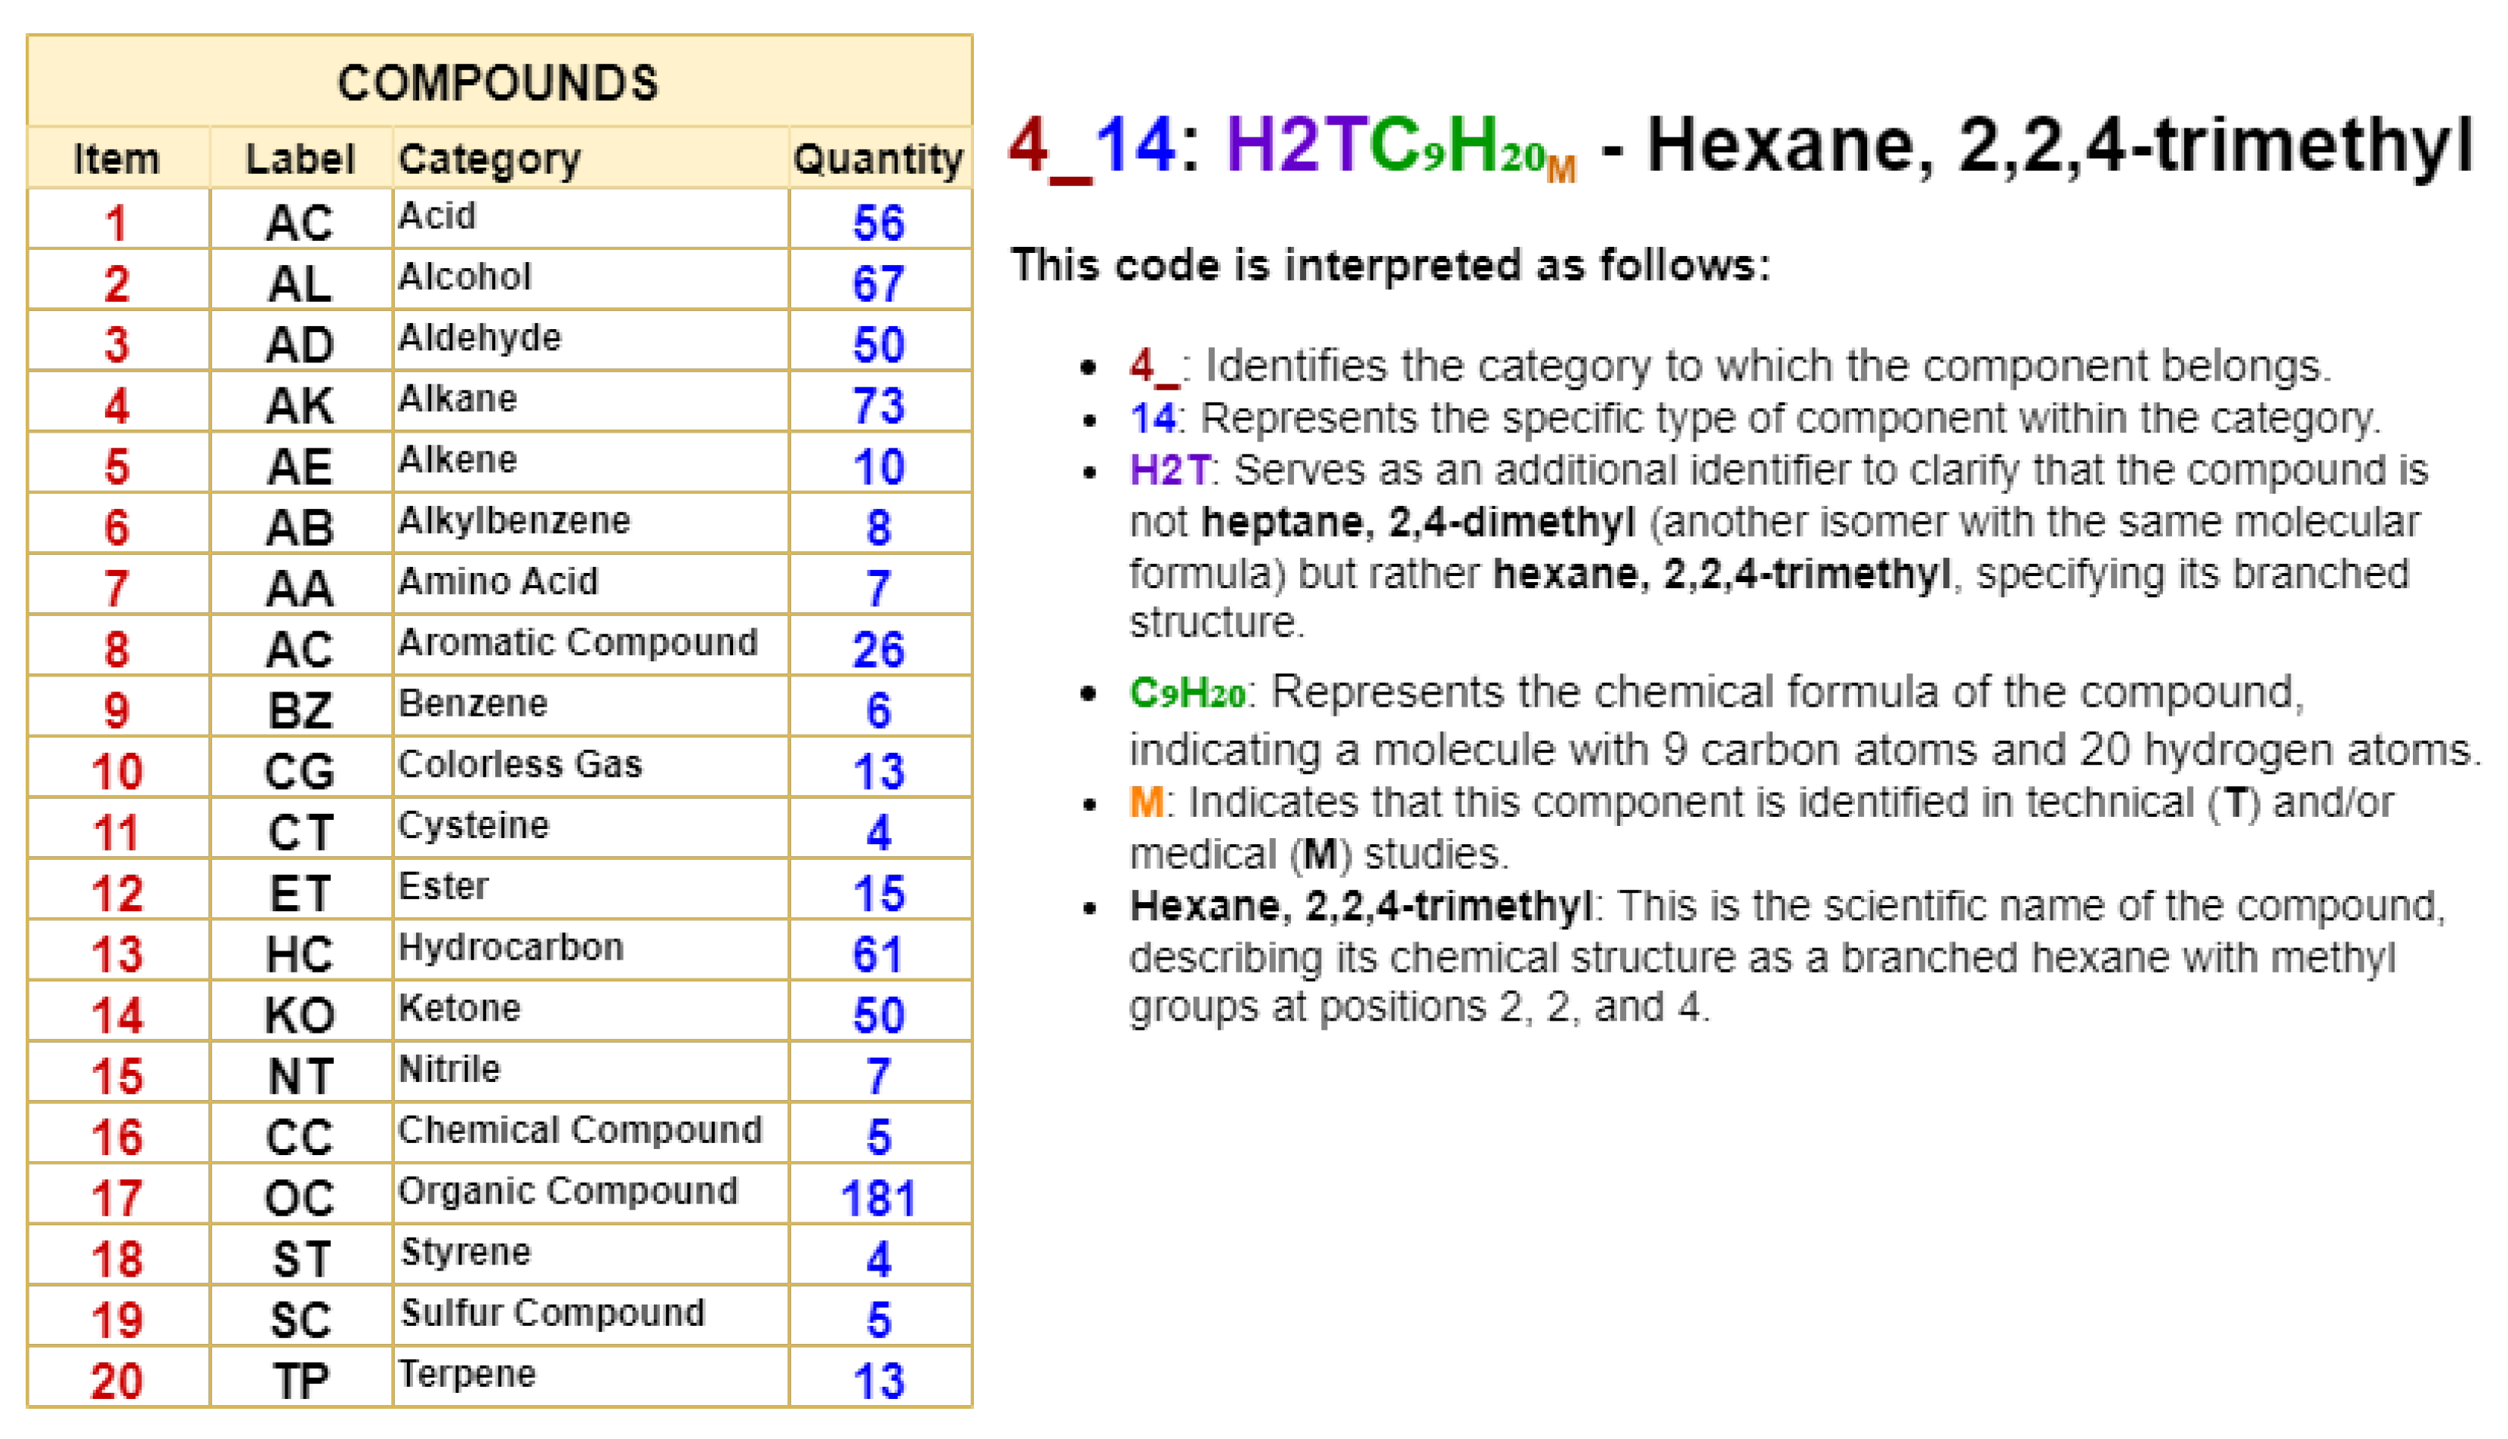Select the Label column header
Screen dimensions: 2508x1439
(300, 159)
